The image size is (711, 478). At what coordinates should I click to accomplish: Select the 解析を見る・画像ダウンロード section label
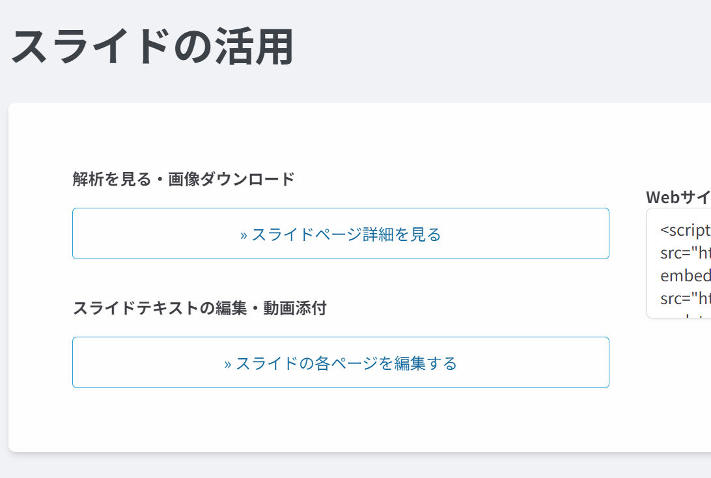pyautogui.click(x=184, y=179)
